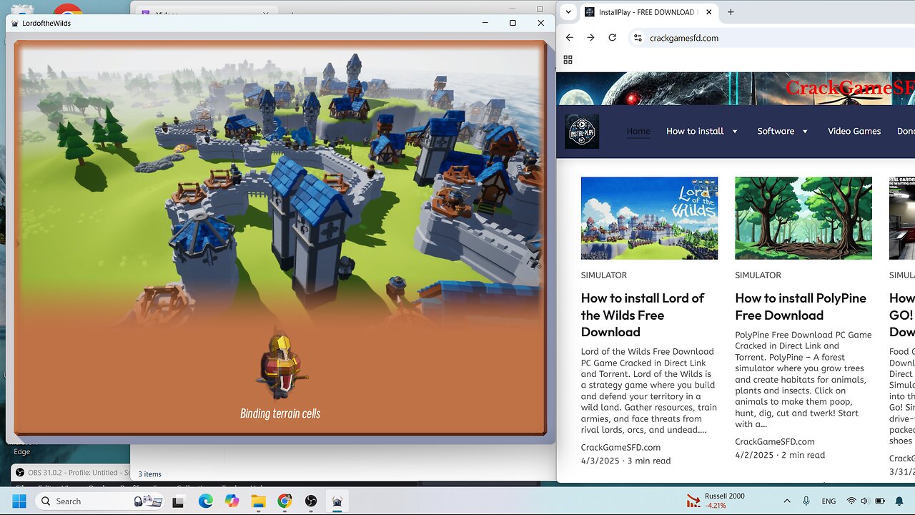This screenshot has height=515, width=915.
Task: Close the InstallPlay browser tab
Action: click(709, 12)
